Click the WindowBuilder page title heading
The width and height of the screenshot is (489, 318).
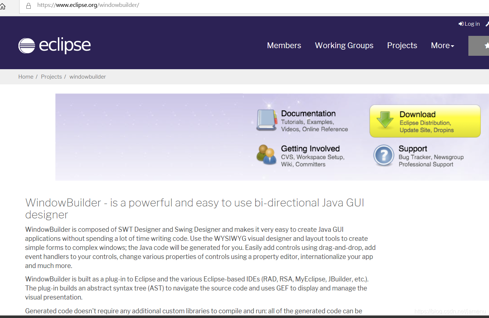(x=195, y=208)
